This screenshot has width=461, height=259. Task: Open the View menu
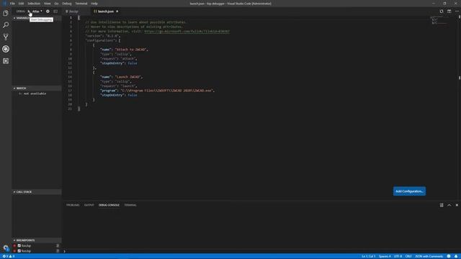(47, 4)
